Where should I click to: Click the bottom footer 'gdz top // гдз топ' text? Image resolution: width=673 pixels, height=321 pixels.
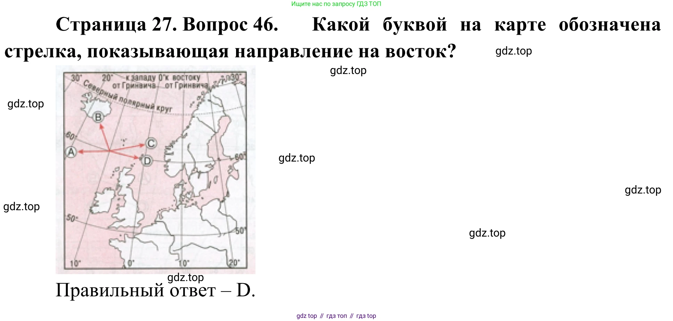pos(336,316)
